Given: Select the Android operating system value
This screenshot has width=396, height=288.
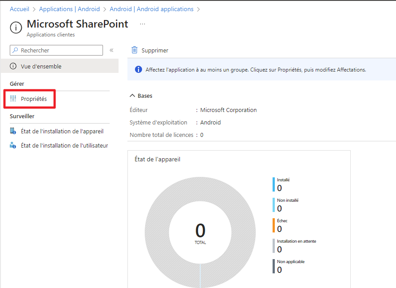Looking at the screenshot, I should [x=210, y=122].
